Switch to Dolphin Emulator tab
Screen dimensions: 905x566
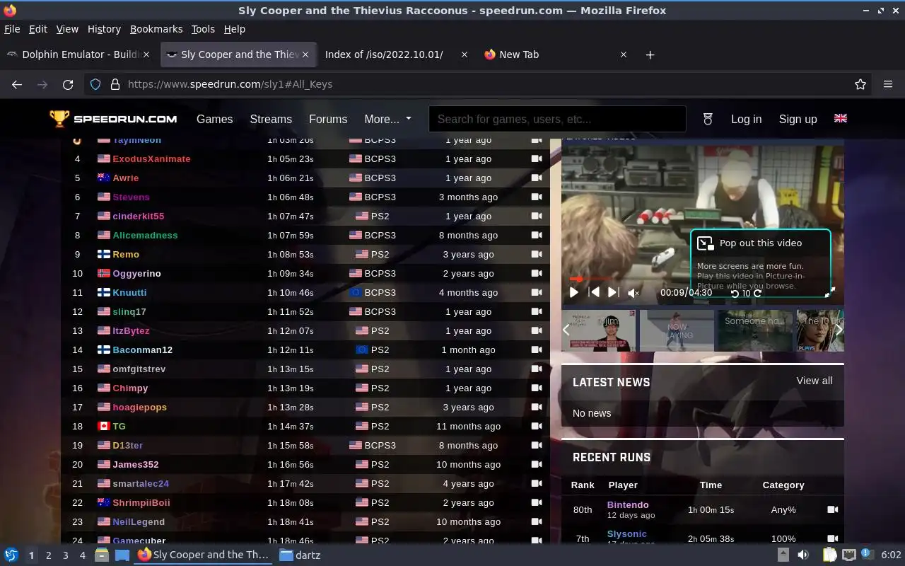(80, 54)
